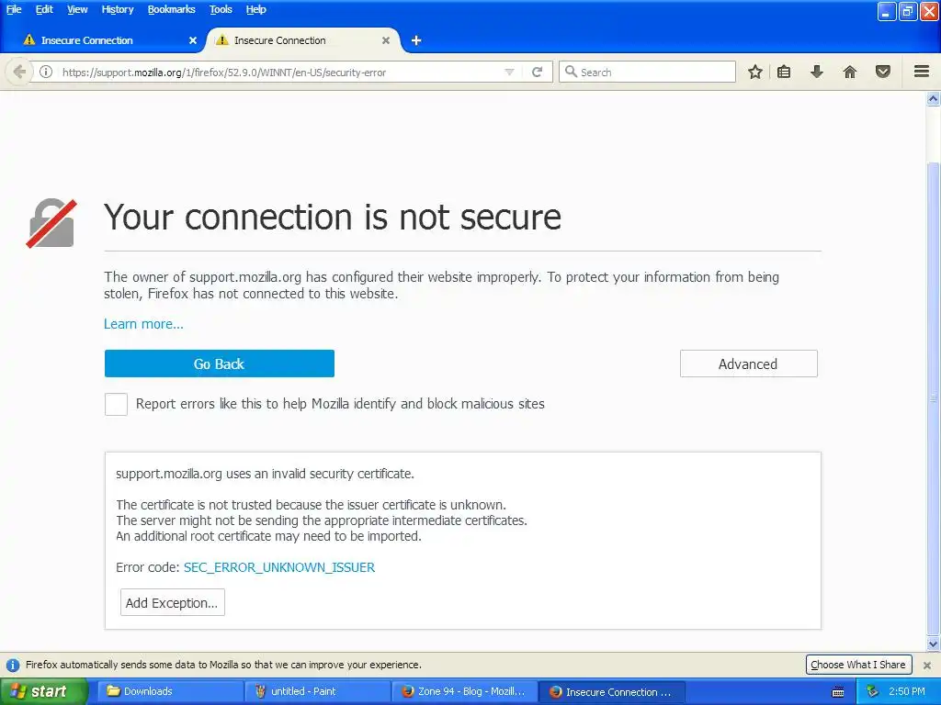Click the vertical scrollbar thumb
The height and width of the screenshot is (705, 941).
click(x=934, y=398)
